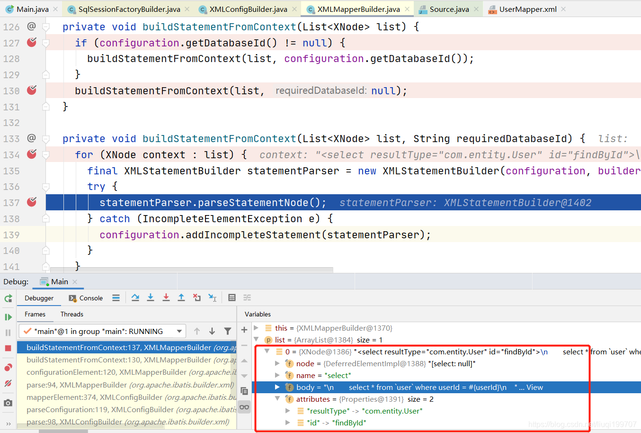
Task: Expand the 'name' field
Action: pyautogui.click(x=277, y=375)
